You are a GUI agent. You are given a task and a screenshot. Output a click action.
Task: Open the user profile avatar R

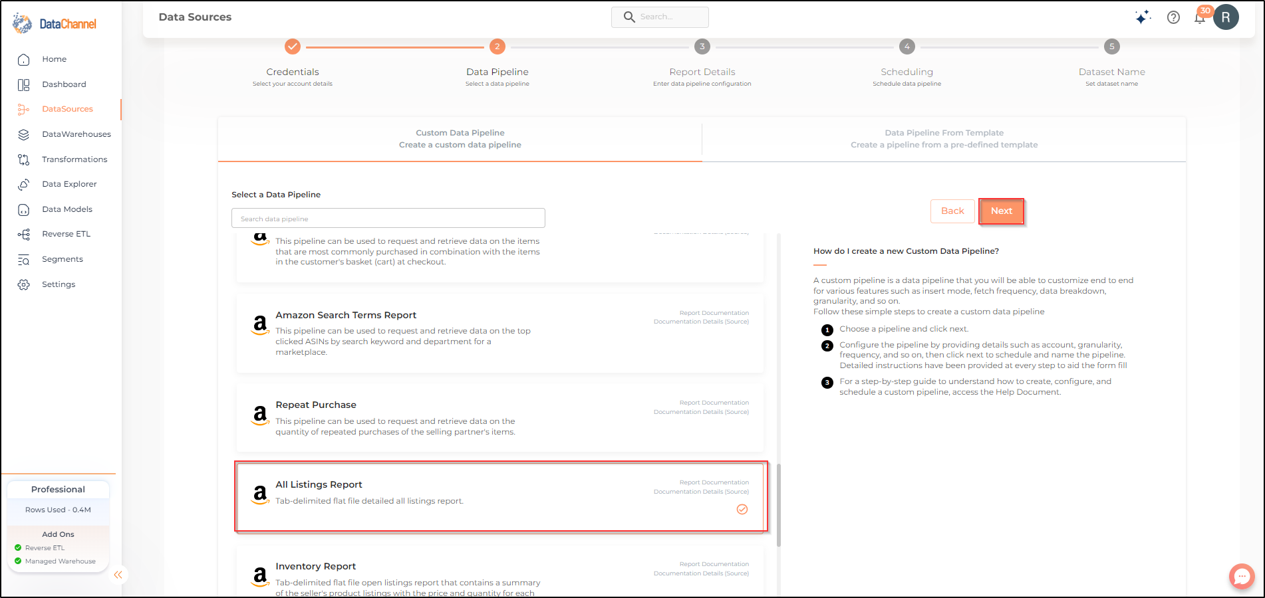tap(1226, 17)
